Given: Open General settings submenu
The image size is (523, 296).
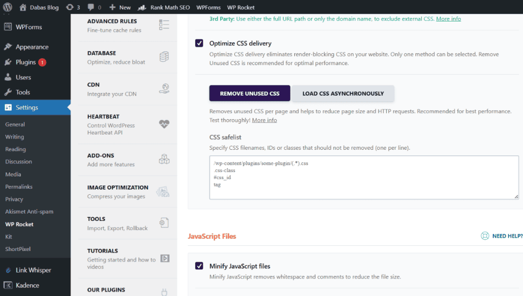Looking at the screenshot, I should pos(15,124).
